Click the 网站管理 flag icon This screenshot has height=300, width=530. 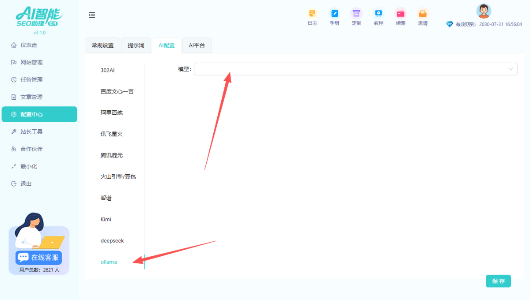click(x=14, y=62)
